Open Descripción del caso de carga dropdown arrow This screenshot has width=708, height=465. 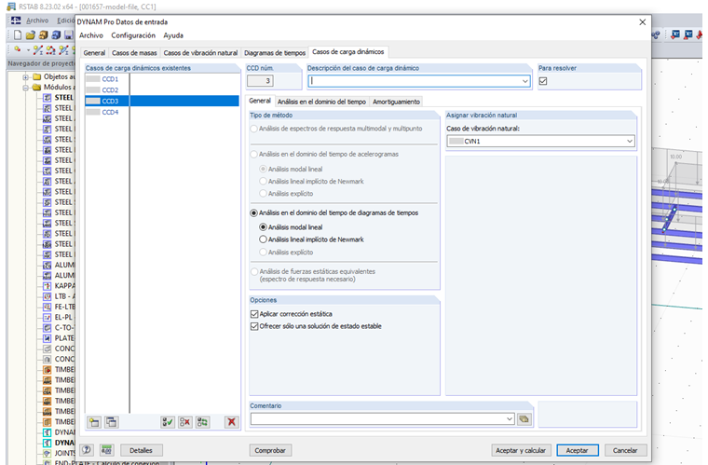click(x=525, y=81)
